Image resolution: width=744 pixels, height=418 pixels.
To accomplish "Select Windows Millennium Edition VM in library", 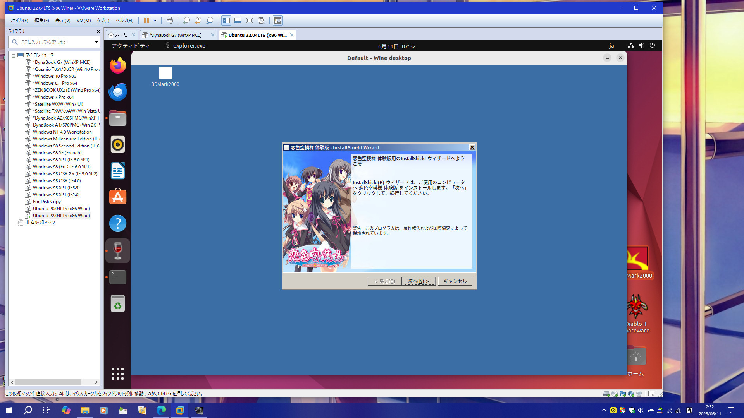I will pos(62,139).
